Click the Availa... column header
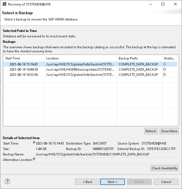This screenshot has width=182, height=189. (x=169, y=58)
